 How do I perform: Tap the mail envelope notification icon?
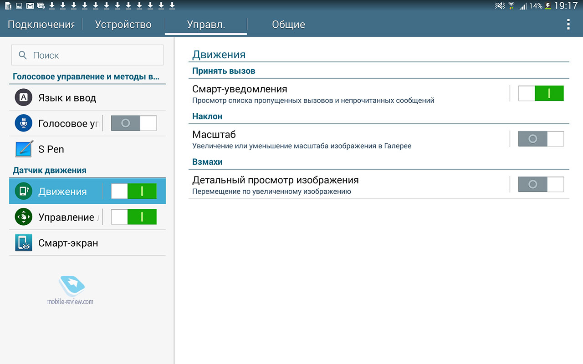30,6
